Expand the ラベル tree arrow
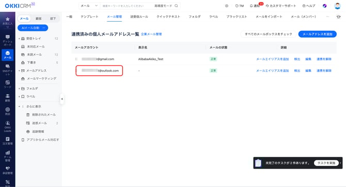The width and height of the screenshot is (346, 187). coord(19,96)
